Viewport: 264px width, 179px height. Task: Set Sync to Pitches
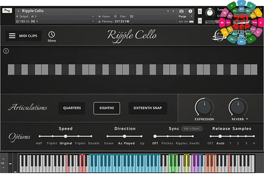(x=167, y=143)
